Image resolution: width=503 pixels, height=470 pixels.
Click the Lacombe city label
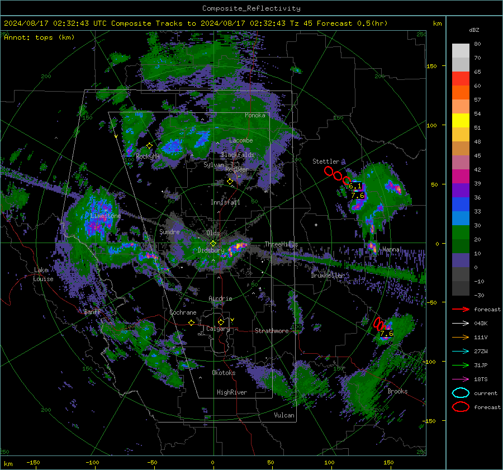pos(241,140)
